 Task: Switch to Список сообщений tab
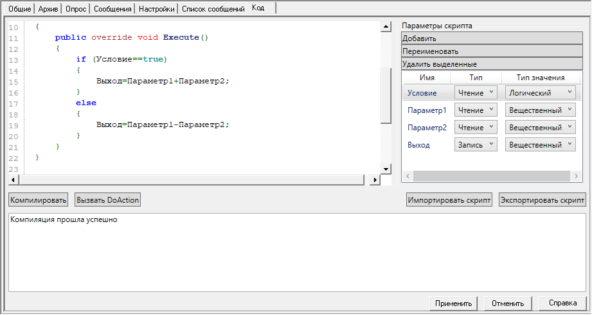pos(213,8)
